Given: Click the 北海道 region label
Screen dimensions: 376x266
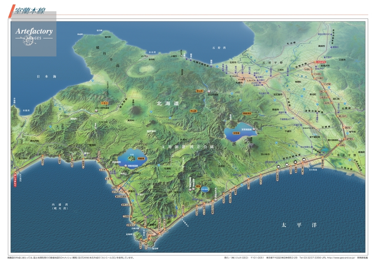Looking at the screenshot, I should pos(168,103).
